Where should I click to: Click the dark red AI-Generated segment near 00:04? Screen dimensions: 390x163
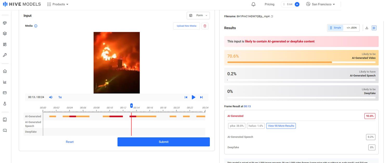pos(73,116)
